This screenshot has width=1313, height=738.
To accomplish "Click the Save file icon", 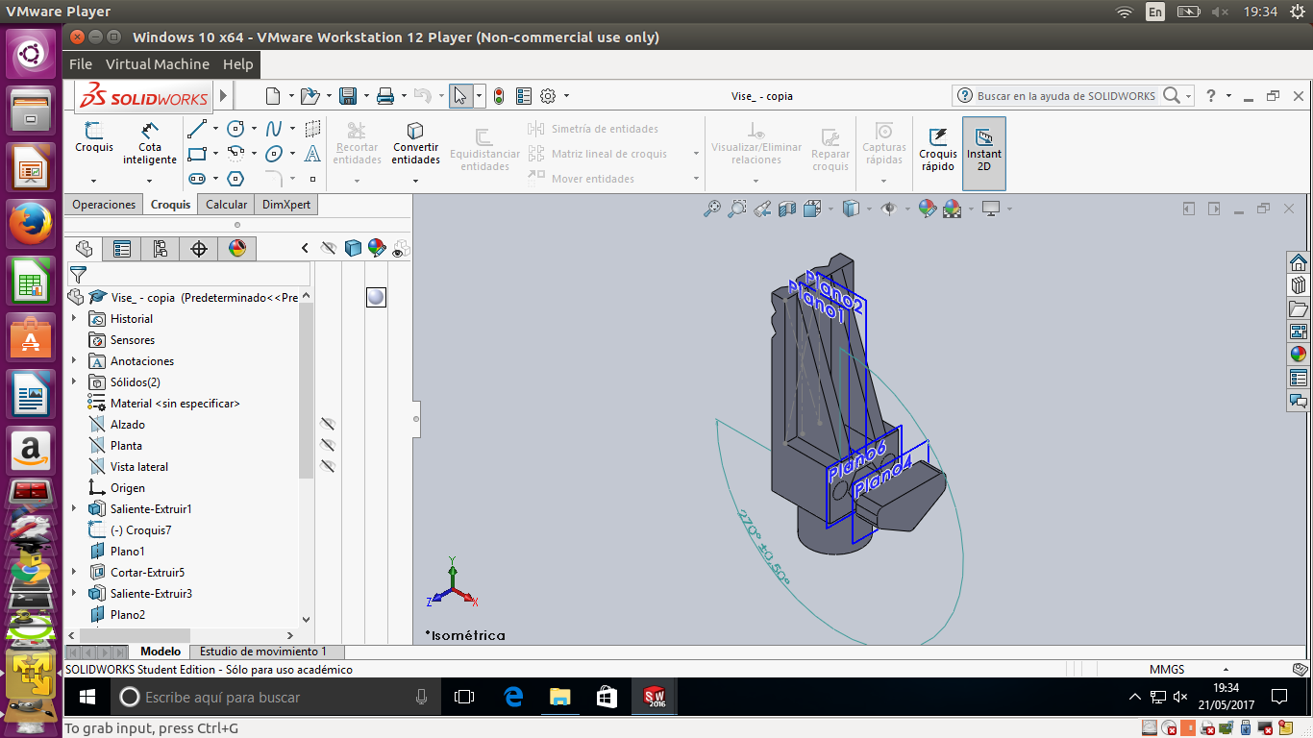I will [x=348, y=96].
